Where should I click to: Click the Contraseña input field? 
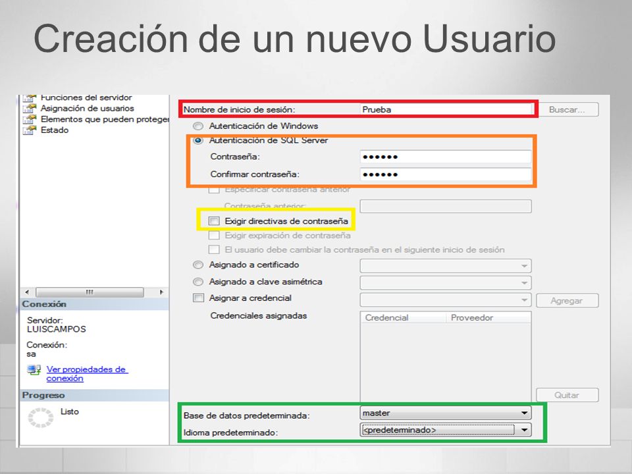[446, 157]
